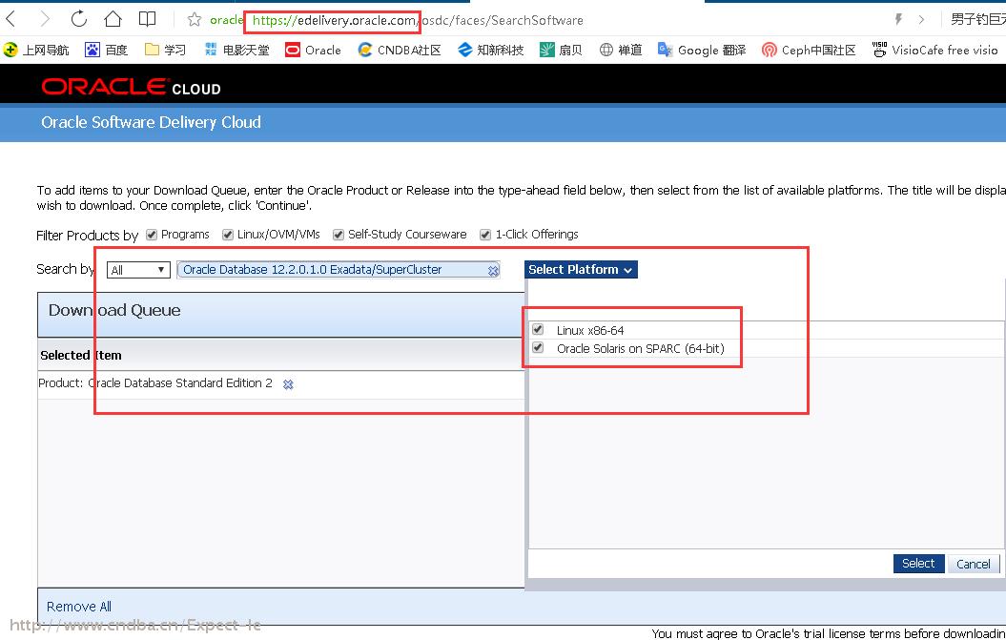
Task: Open the Google 翻译 bookmark
Action: (702, 50)
